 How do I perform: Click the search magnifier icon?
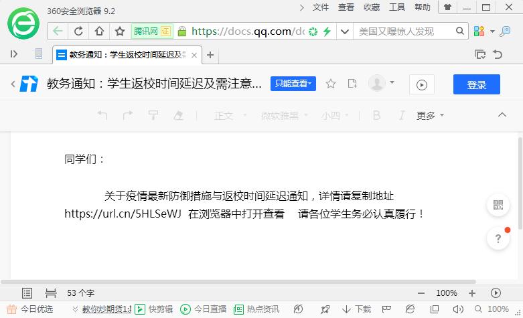(x=459, y=31)
